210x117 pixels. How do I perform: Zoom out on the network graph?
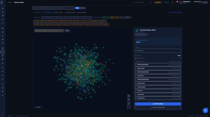pos(129,100)
